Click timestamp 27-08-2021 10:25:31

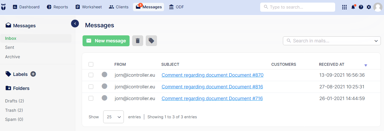pos(342,87)
